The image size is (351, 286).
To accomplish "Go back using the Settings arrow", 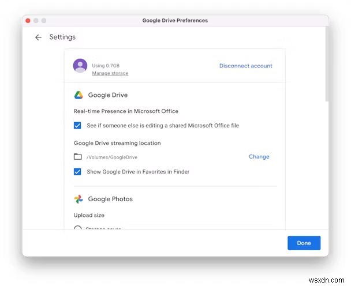I will point(38,37).
